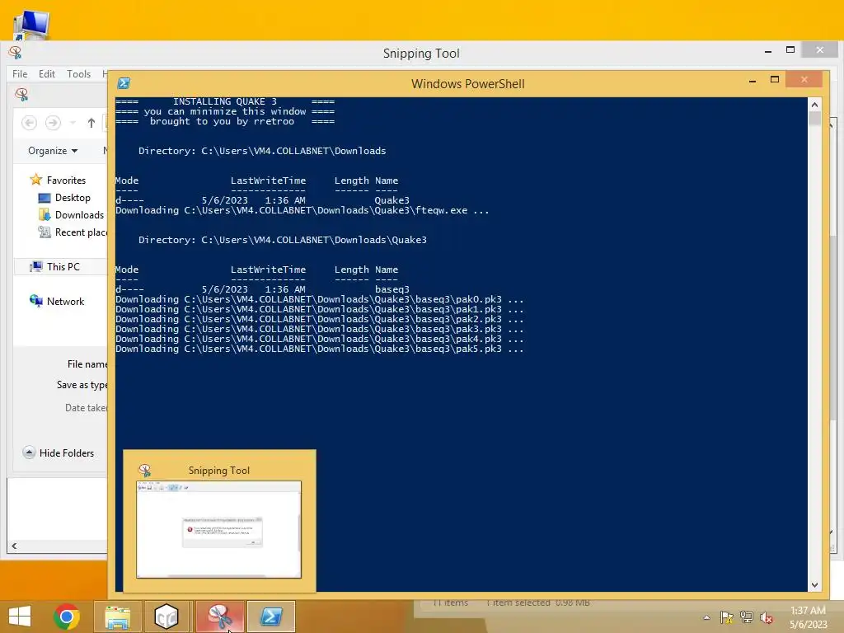Click the PowerShell scrollbar down arrow
The height and width of the screenshot is (633, 844).
(814, 584)
